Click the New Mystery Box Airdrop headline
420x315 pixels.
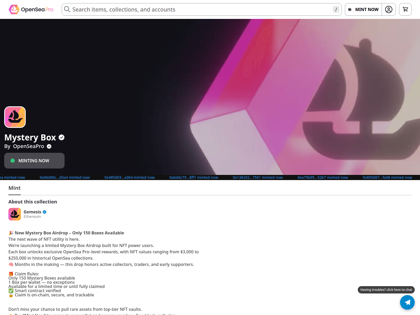[69, 233]
